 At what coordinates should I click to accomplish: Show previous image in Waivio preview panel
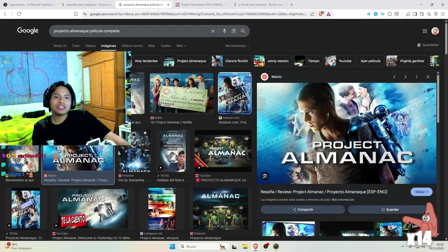click(394, 77)
